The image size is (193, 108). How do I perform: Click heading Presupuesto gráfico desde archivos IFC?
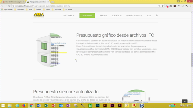click(x=115, y=35)
